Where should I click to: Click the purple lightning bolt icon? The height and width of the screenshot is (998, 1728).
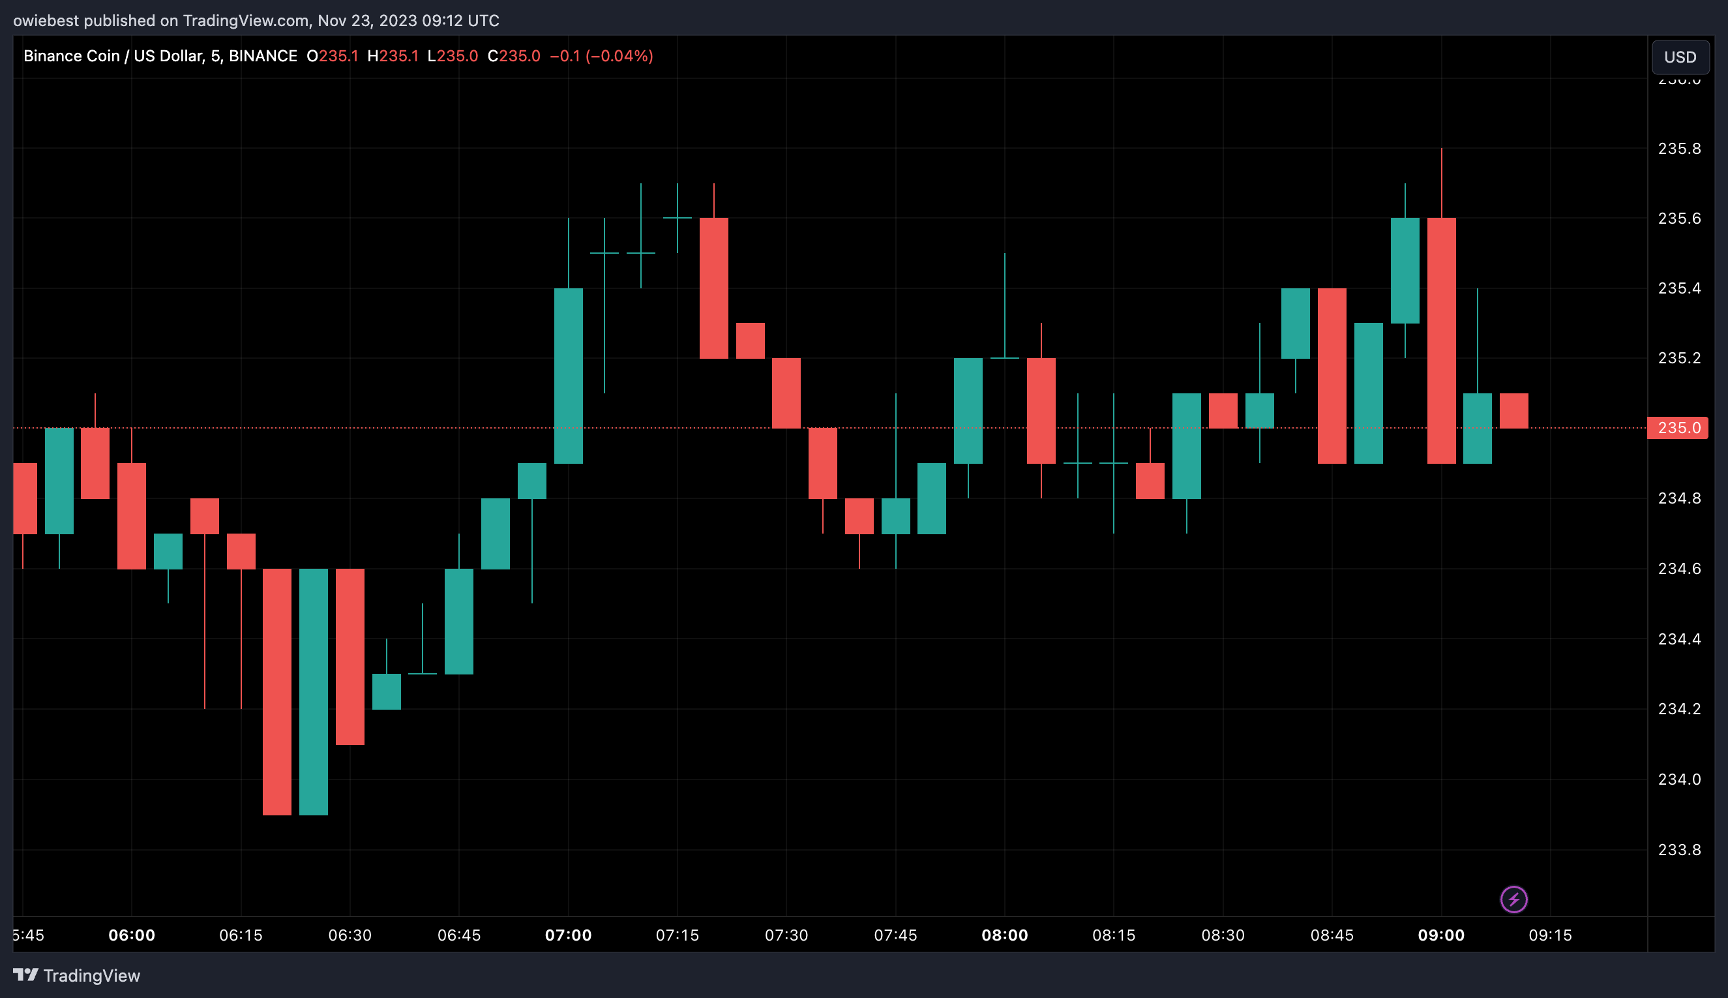coord(1513,900)
